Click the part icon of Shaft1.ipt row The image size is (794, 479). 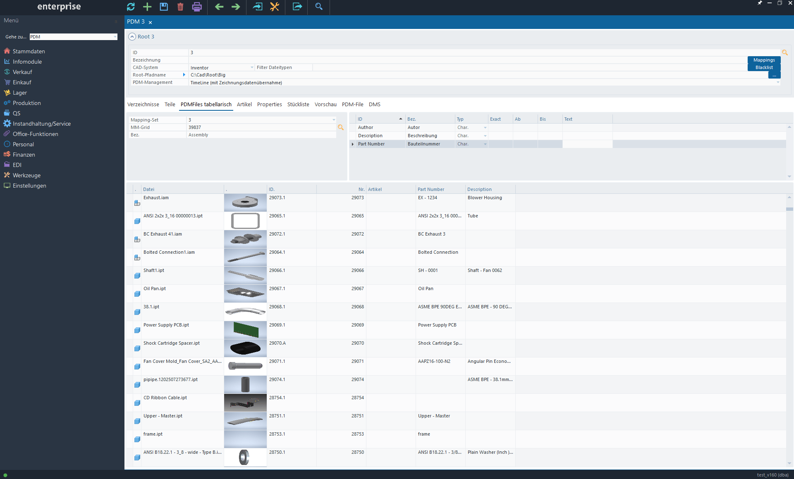click(x=137, y=276)
